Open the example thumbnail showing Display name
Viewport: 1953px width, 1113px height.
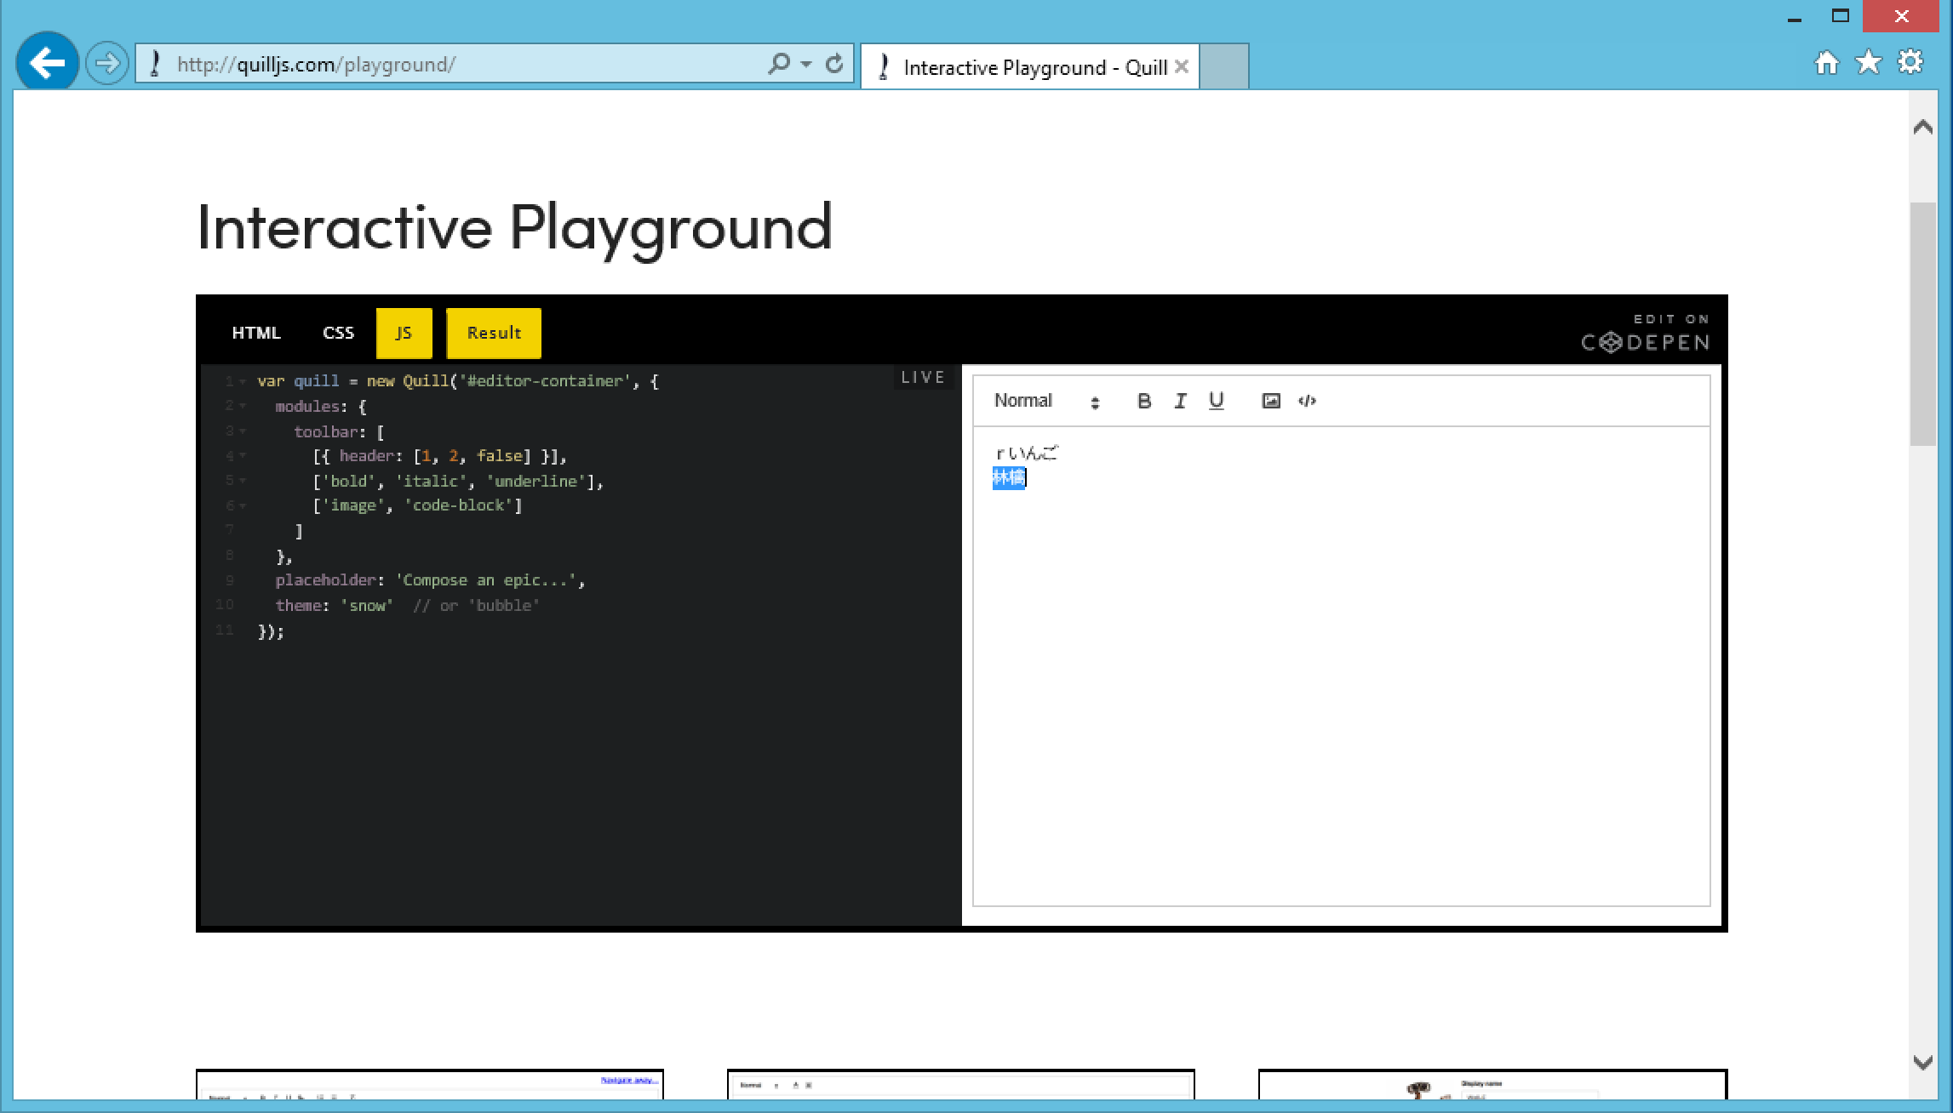pos(1492,1084)
